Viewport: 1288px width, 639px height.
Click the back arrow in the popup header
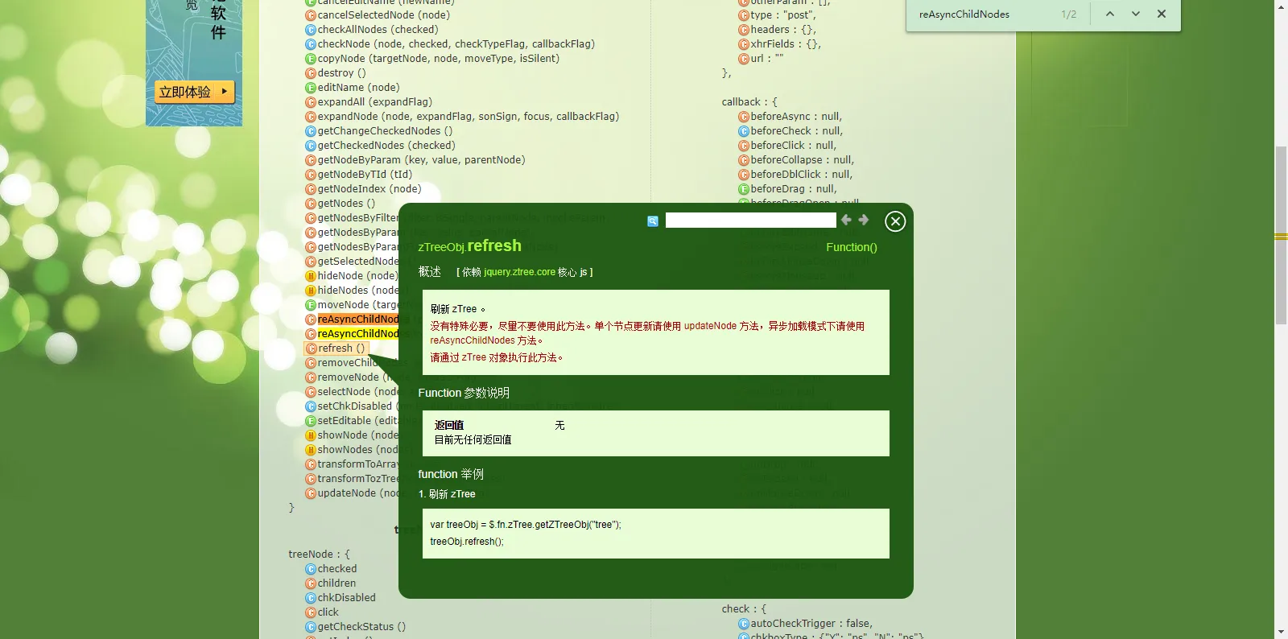click(x=846, y=220)
